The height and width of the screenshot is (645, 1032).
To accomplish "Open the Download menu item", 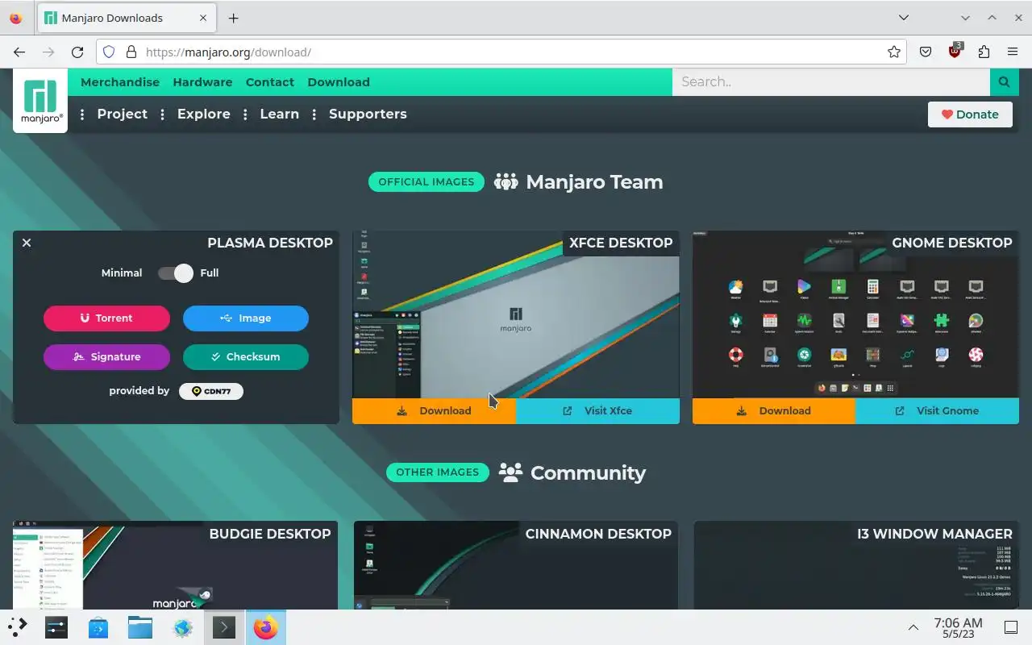I will (x=339, y=82).
